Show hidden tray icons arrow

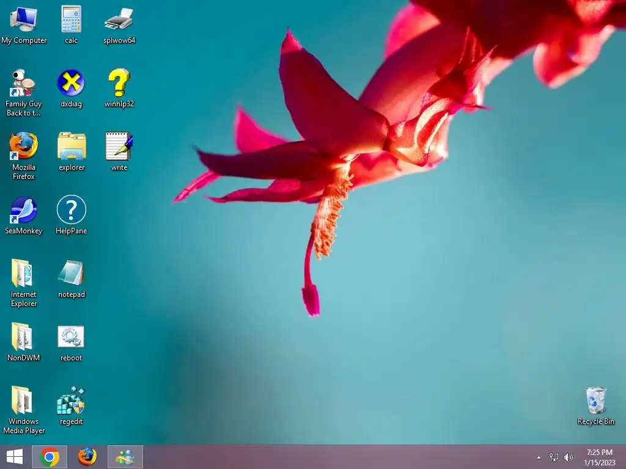coord(539,457)
